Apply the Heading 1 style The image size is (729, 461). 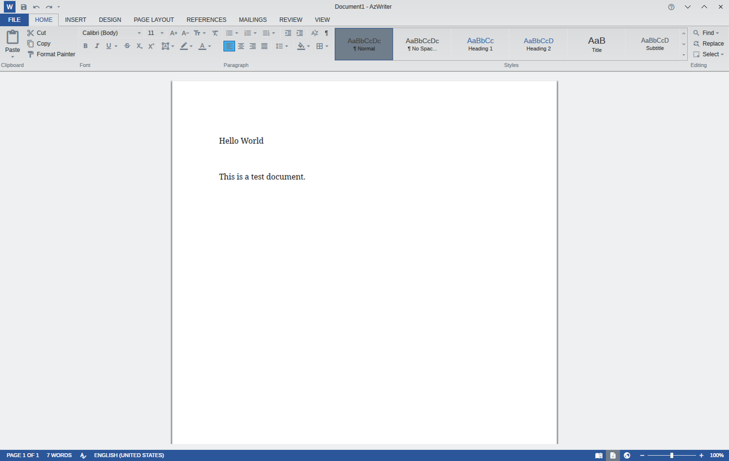480,44
